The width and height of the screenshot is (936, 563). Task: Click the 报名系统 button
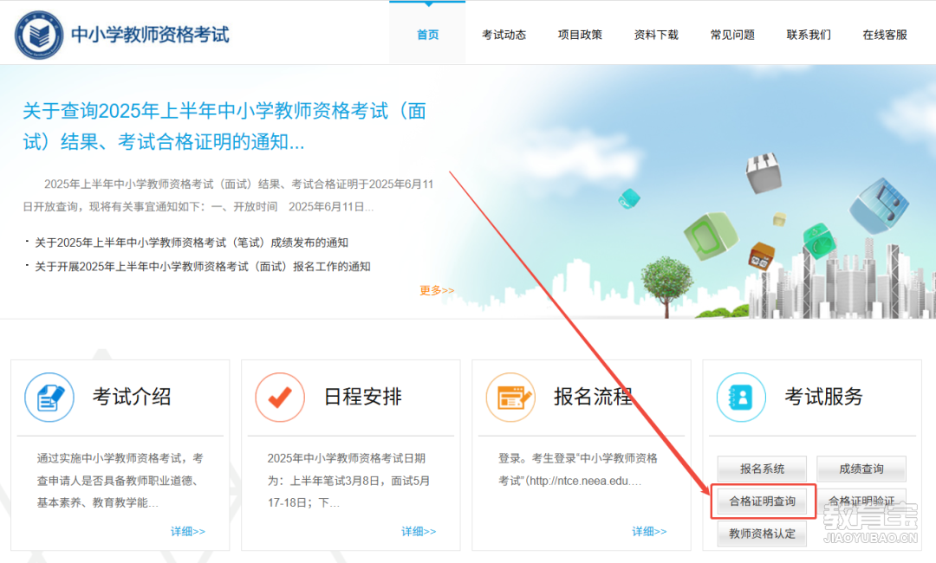(x=763, y=469)
